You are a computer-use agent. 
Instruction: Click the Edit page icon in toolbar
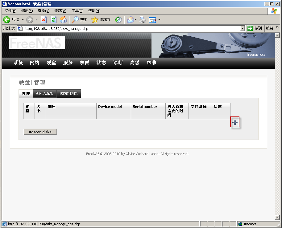pos(152,20)
